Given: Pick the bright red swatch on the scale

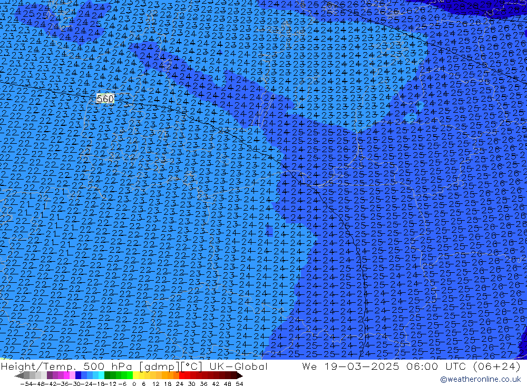Looking at the screenshot, I should coord(182,375).
